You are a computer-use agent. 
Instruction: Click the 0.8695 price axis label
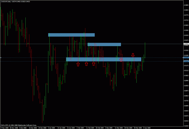pos(186,106)
